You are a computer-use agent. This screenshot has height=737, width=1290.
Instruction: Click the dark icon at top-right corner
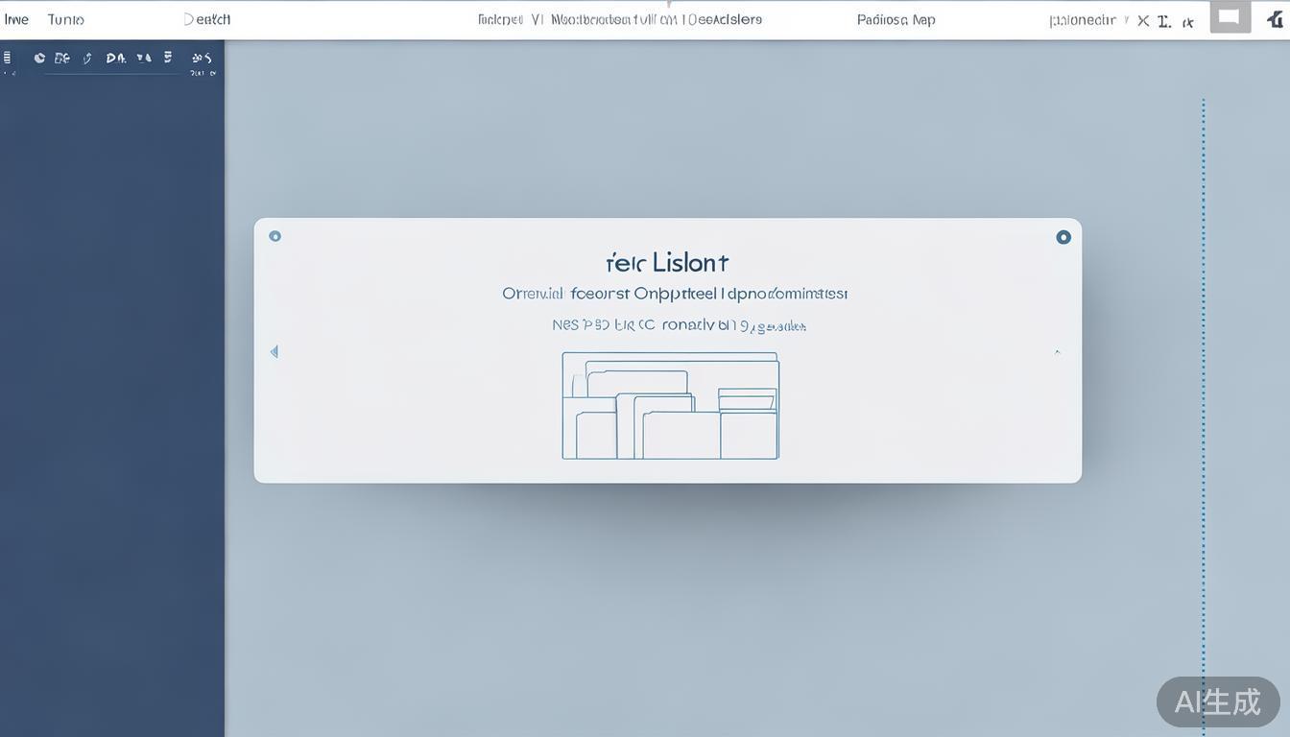1275,18
